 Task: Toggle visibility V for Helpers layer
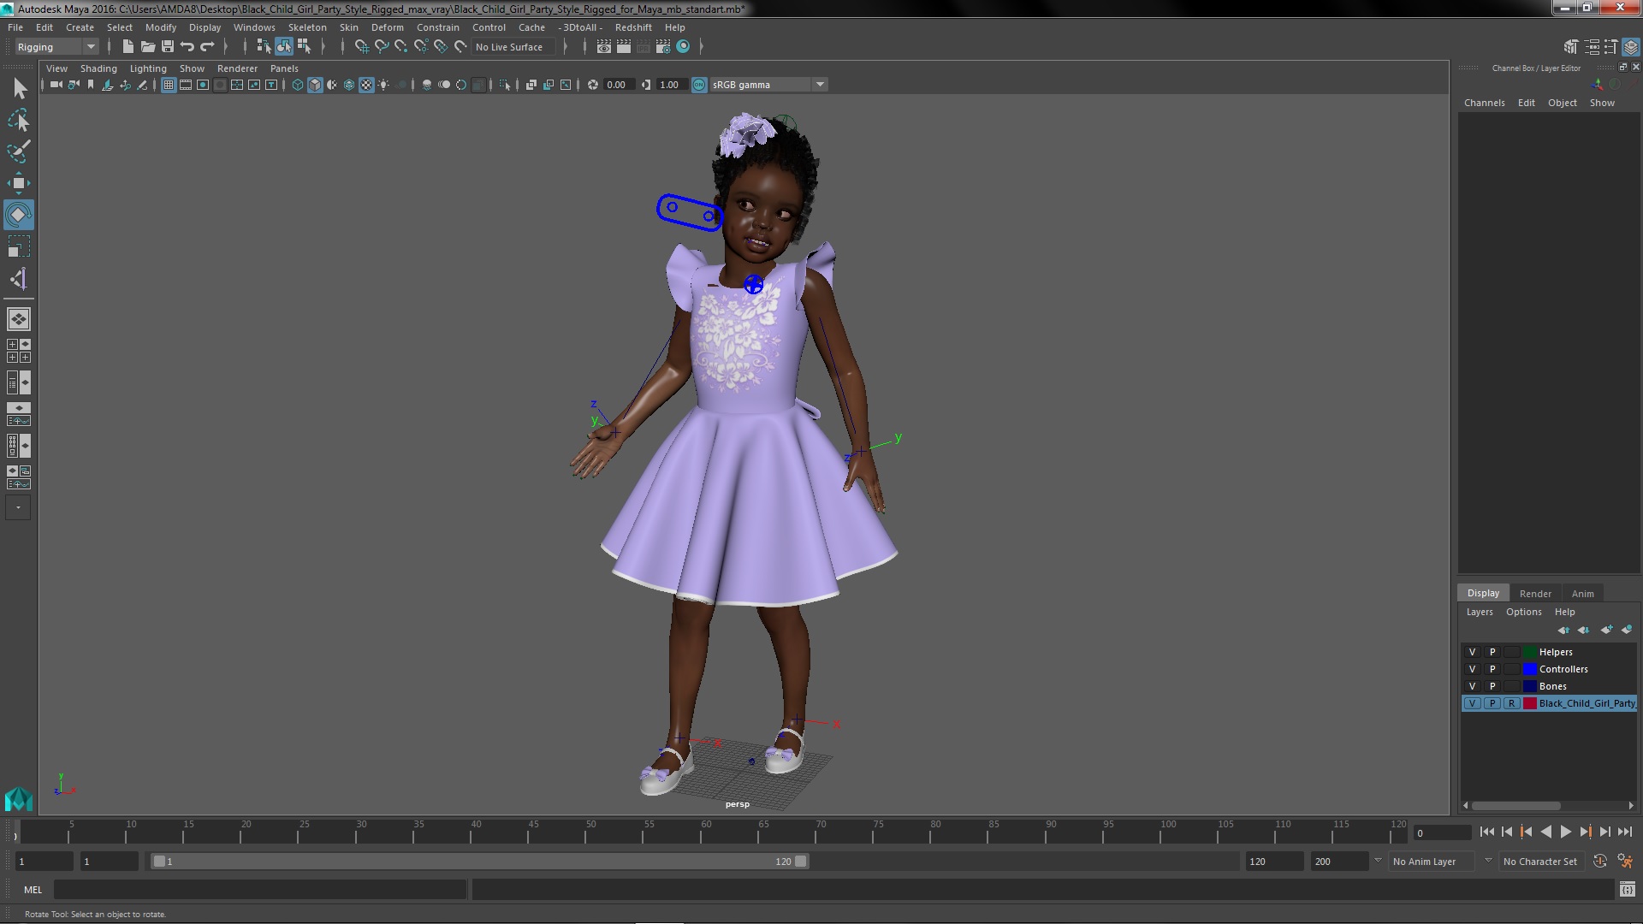coord(1472,652)
